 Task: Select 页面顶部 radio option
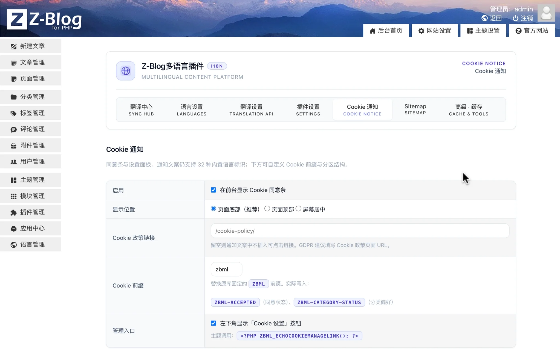point(267,208)
